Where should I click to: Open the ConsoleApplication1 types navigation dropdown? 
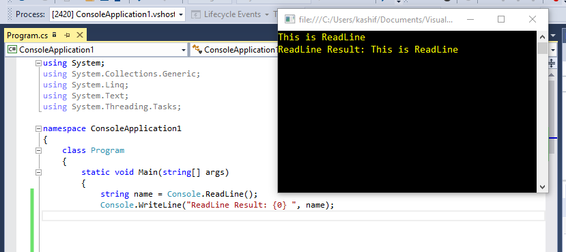click(234, 50)
